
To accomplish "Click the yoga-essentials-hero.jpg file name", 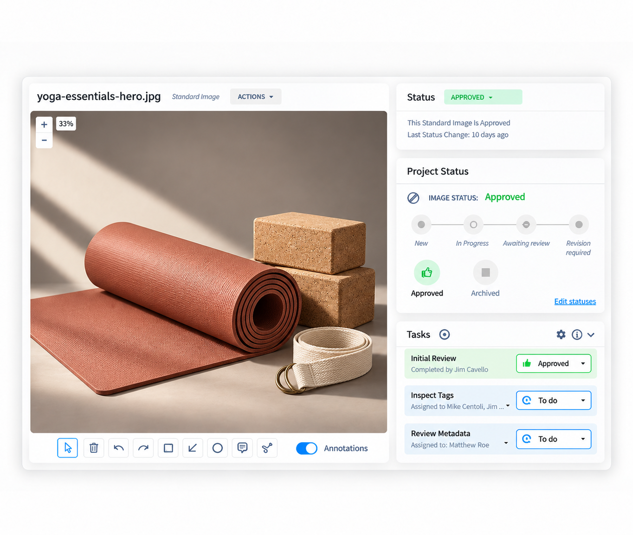I will (x=99, y=97).
